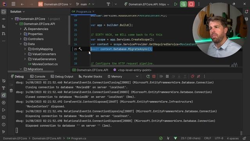Click Dometrain.EFCore in status bar breadcrumb

[15, 138]
